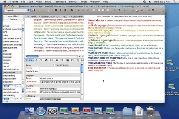Select 'bloodstream' in the entry list
This screenshot has height=119, width=179.
pos(9,79)
